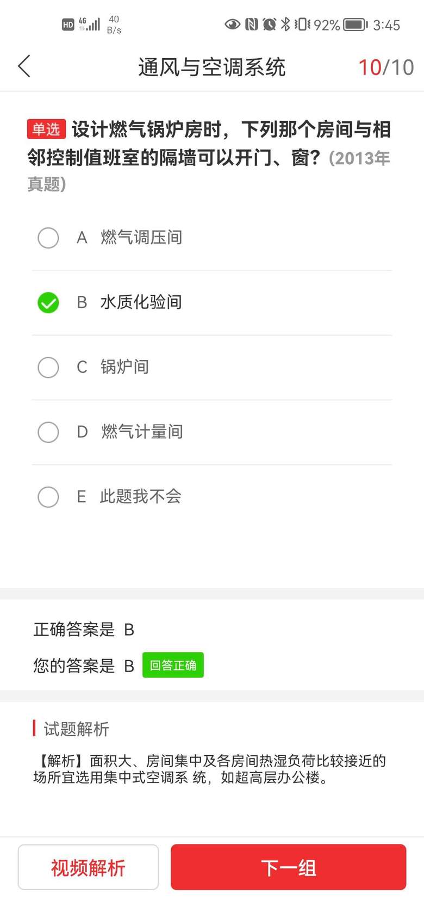This screenshot has width=424, height=907.
Task: Select option E 此题我不会
Action: [x=48, y=496]
